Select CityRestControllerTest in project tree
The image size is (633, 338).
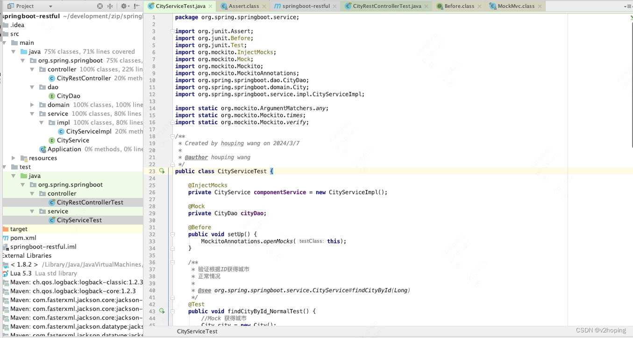[x=90, y=203]
